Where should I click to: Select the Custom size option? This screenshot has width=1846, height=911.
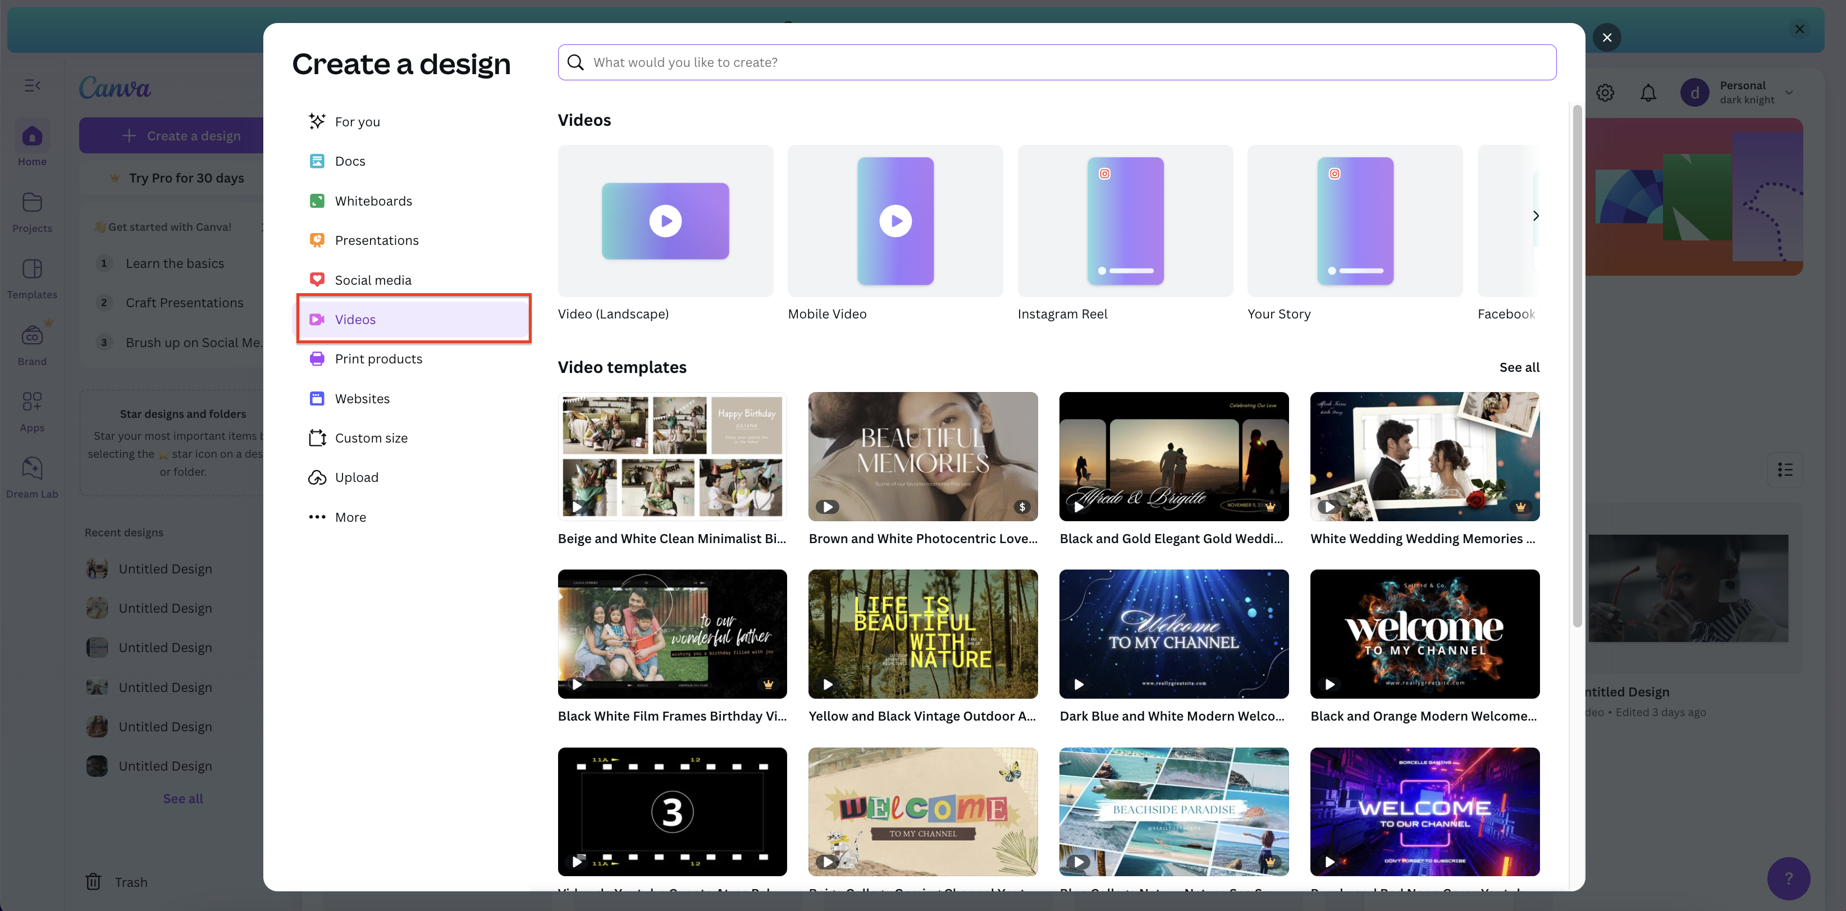click(x=371, y=438)
